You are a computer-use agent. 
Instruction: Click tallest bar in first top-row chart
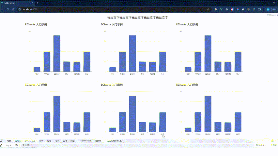click(x=57, y=54)
